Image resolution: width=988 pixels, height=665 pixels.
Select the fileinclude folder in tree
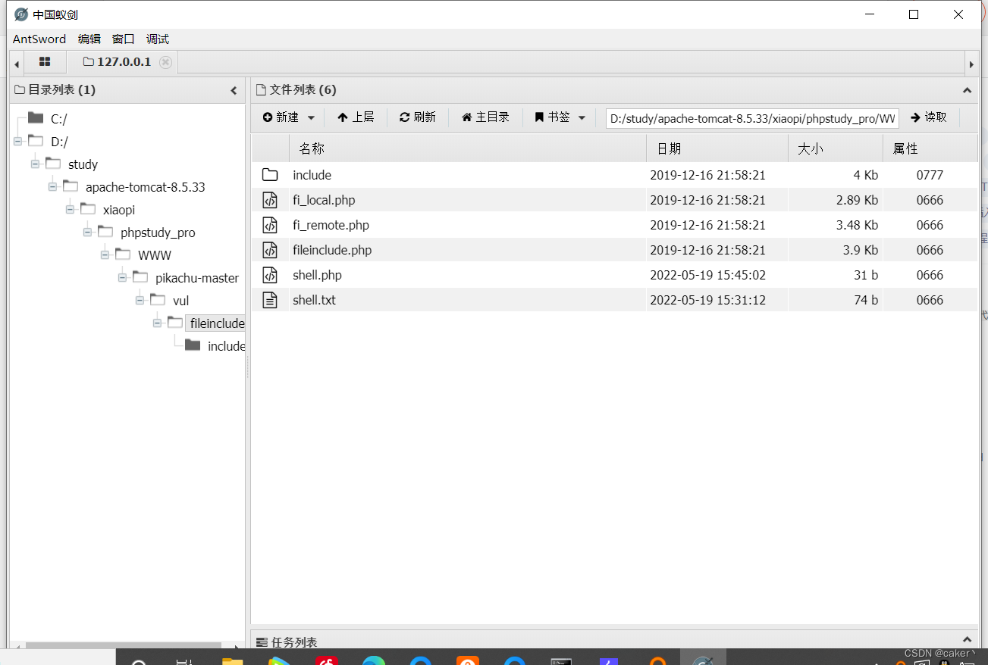pos(217,323)
